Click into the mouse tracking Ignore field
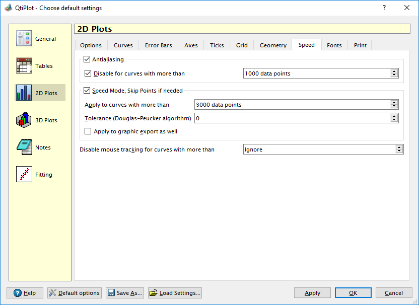Viewport: 419px width, 305px height. pyautogui.click(x=318, y=149)
